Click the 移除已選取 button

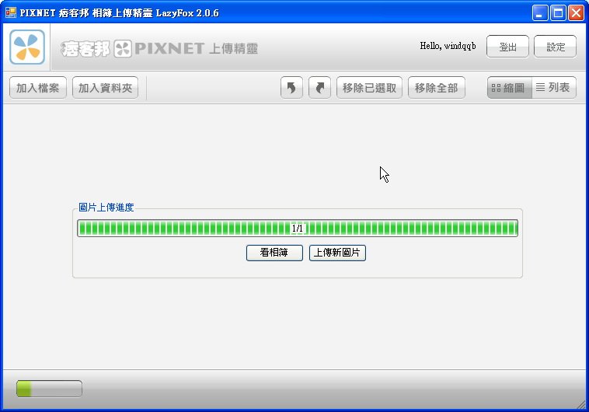coord(369,88)
